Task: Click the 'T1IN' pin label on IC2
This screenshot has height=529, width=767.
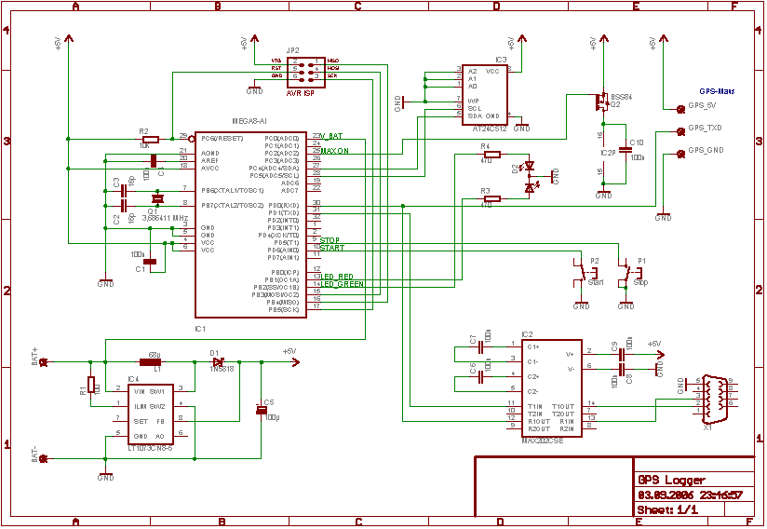Action: pyautogui.click(x=535, y=407)
